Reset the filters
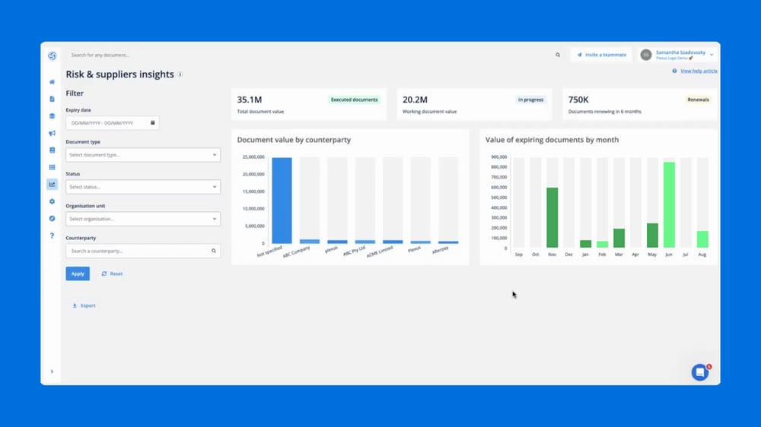This screenshot has height=427, width=761. (112, 274)
